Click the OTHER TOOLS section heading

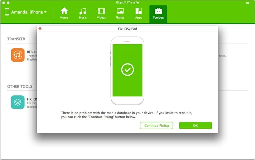click(20, 86)
